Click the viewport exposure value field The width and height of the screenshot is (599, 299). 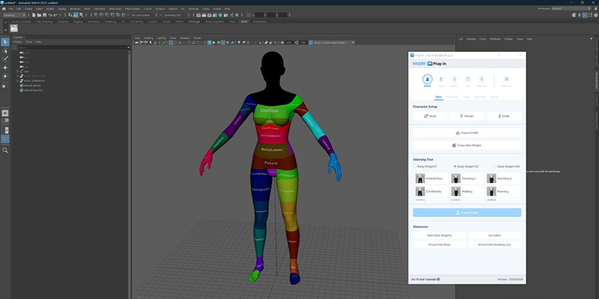pyautogui.click(x=289, y=43)
